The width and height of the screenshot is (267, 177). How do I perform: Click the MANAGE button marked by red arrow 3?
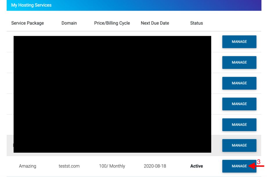point(239,166)
